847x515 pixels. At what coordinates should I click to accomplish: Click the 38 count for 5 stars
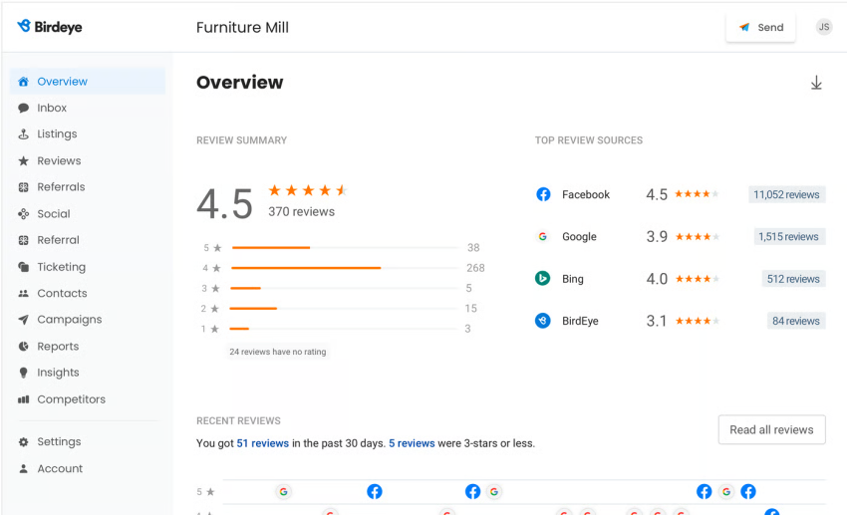tap(473, 248)
